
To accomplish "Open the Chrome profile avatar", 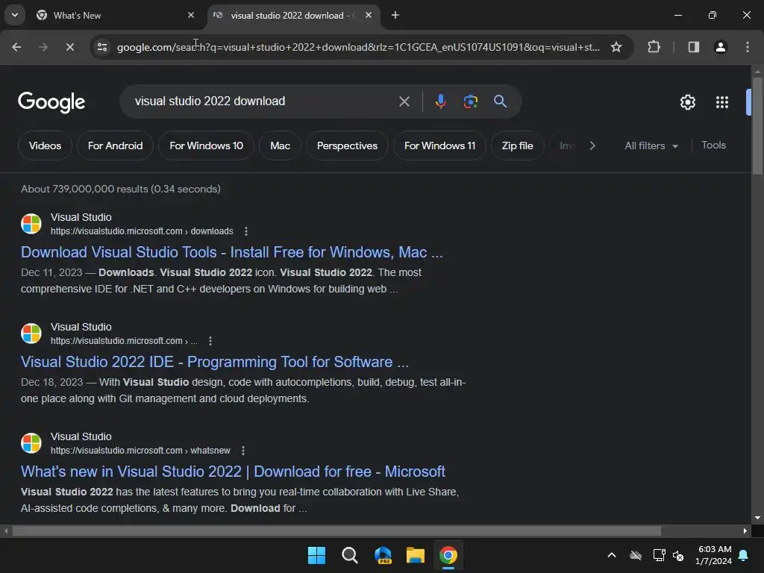I will (x=721, y=47).
